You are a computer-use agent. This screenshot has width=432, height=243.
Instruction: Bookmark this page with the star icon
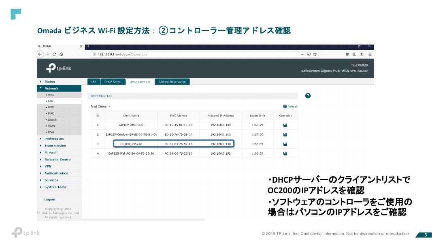coord(315,54)
